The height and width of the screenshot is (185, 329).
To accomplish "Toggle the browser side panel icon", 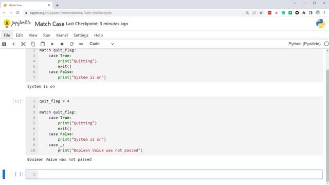I will (310, 13).
